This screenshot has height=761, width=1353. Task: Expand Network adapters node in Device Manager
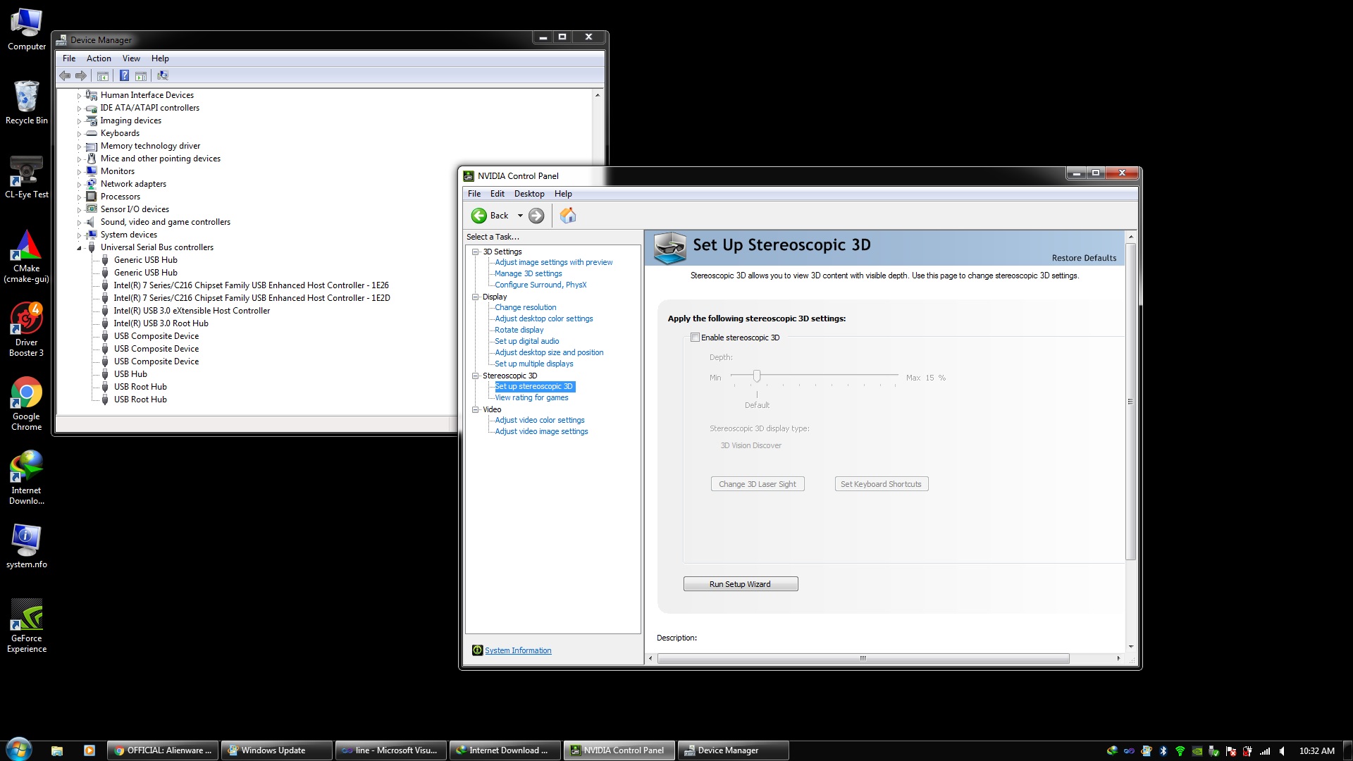(79, 185)
